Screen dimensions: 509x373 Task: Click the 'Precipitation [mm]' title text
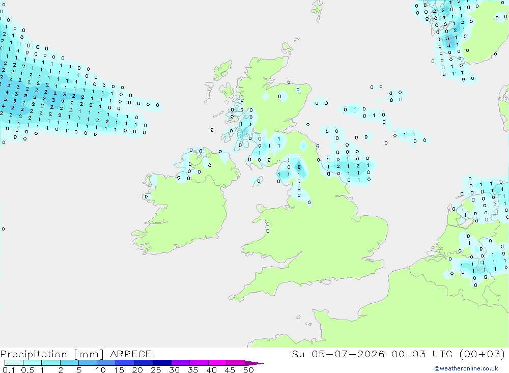52,354
